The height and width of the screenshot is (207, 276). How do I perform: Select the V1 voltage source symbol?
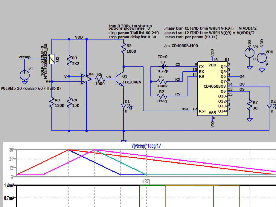click(x=25, y=75)
